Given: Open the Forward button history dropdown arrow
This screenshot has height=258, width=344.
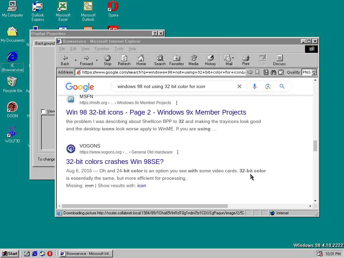Looking at the screenshot, I should point(97,60).
